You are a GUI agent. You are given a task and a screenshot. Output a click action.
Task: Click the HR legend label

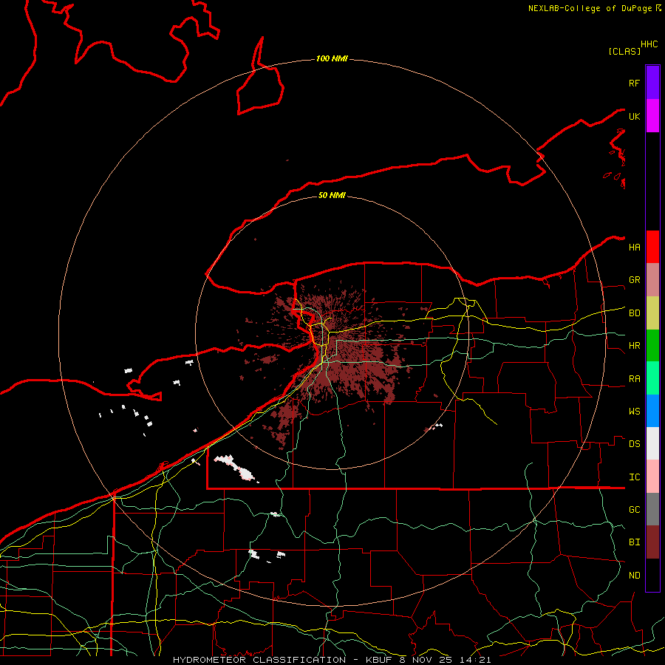point(634,346)
